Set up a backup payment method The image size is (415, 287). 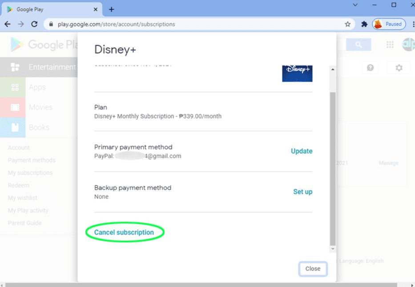pyautogui.click(x=302, y=192)
